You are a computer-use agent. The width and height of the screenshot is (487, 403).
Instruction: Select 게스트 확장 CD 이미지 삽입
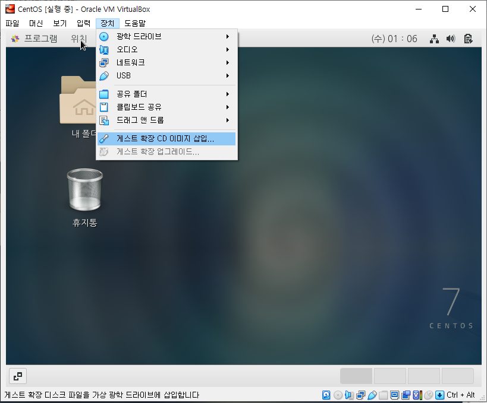point(166,138)
